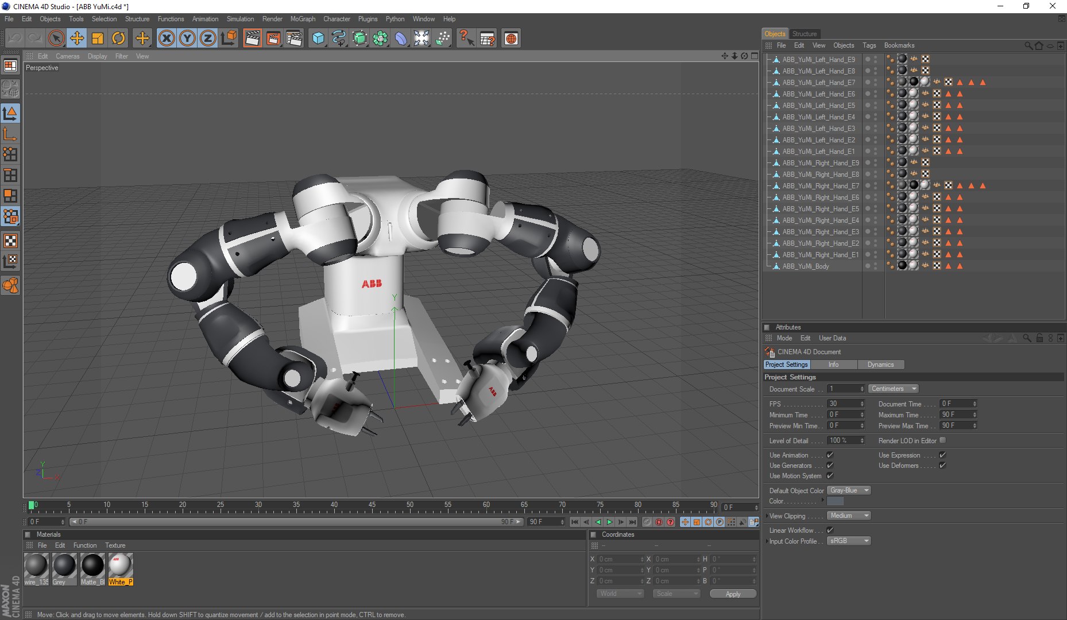Add a scene environment object
1067x620 pixels.
pos(422,38)
